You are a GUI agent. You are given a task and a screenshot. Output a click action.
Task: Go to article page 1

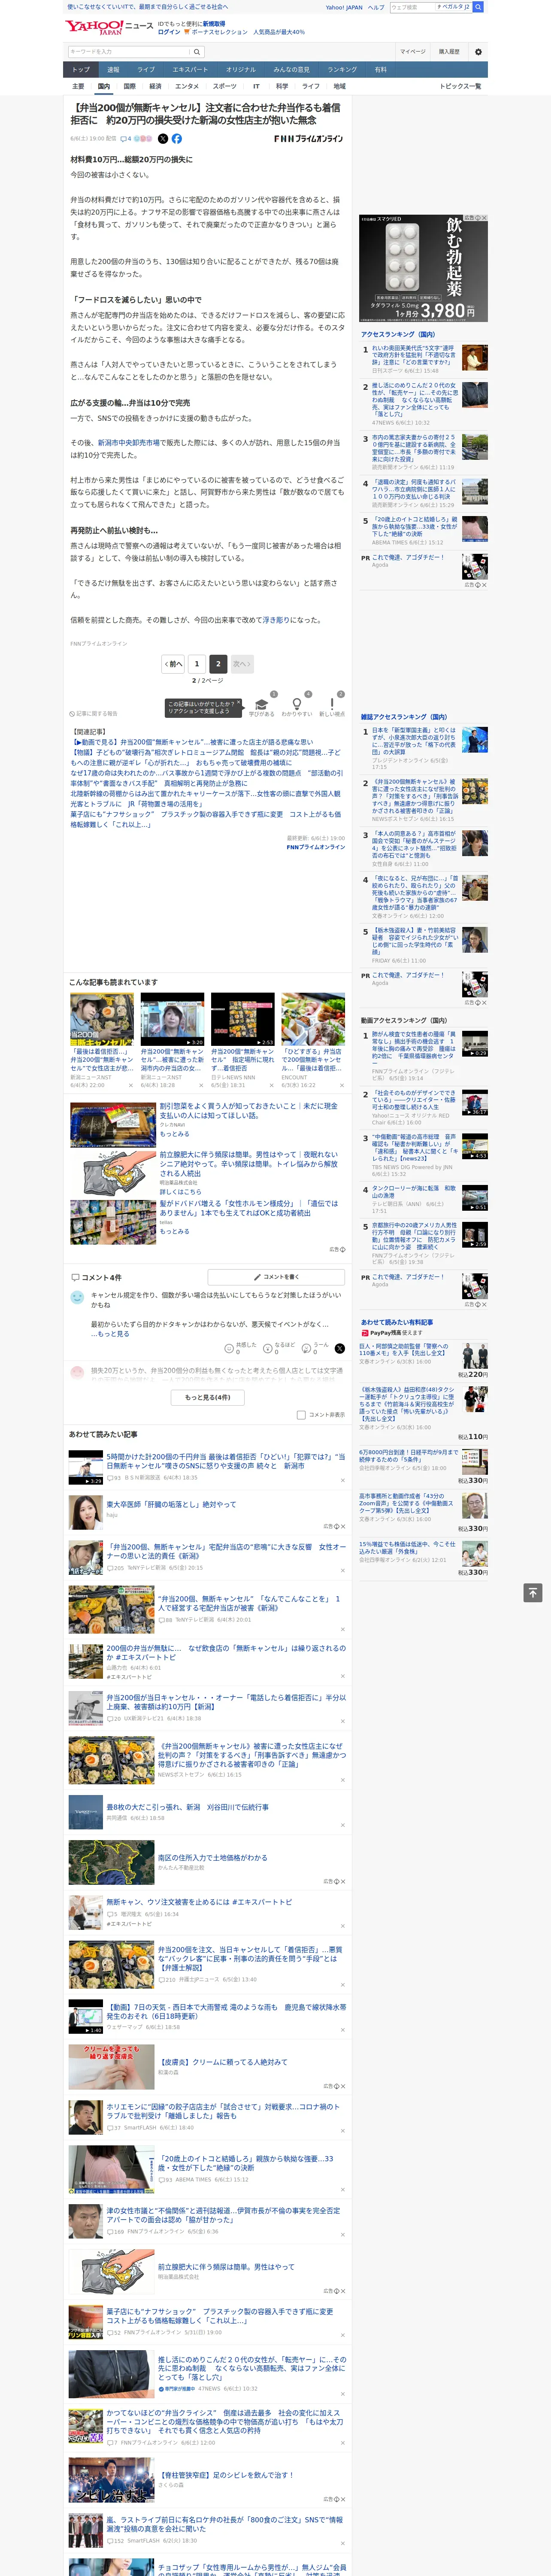[196, 664]
